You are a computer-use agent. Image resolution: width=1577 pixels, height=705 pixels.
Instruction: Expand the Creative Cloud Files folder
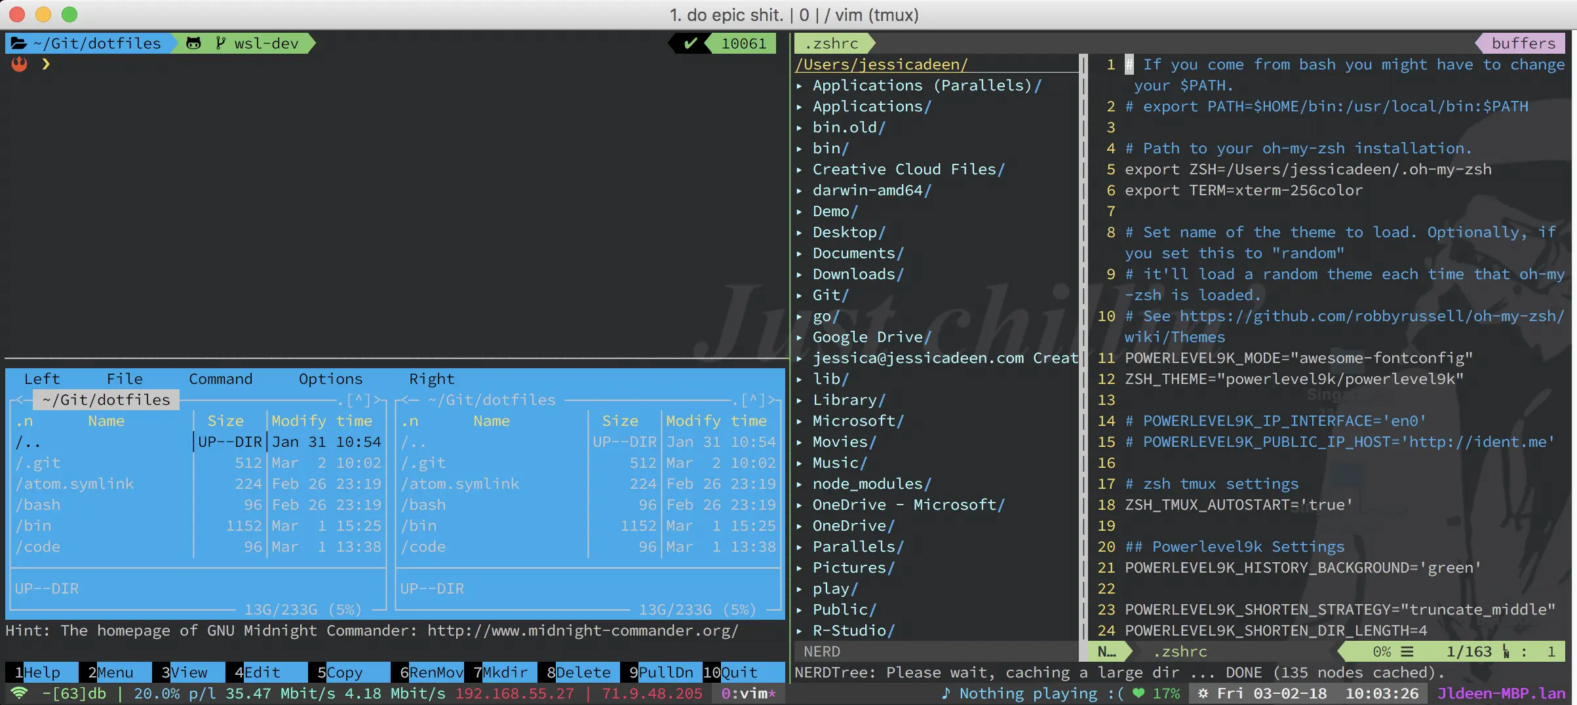(x=800, y=170)
